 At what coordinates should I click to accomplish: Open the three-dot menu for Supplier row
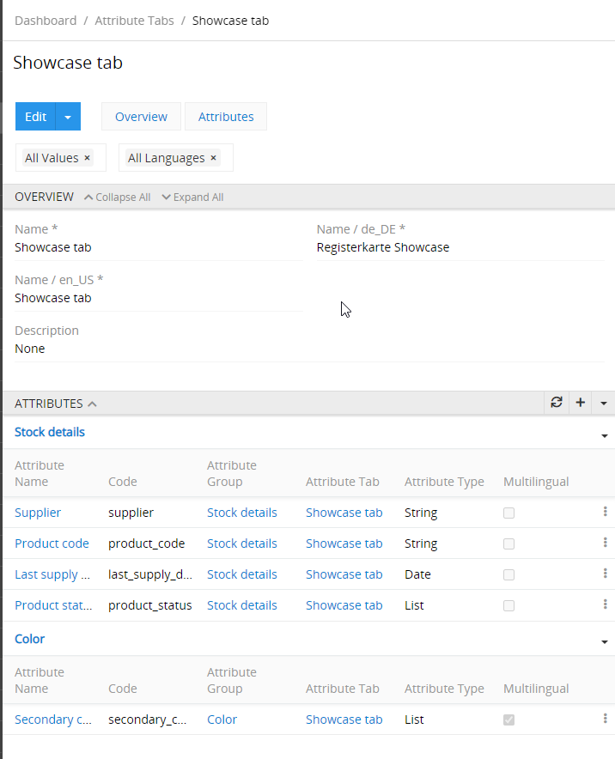click(x=605, y=512)
